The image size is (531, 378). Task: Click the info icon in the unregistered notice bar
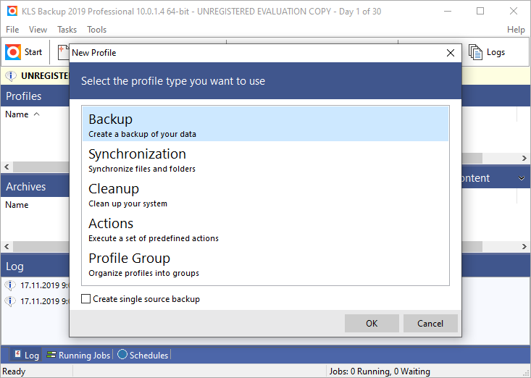[11, 76]
